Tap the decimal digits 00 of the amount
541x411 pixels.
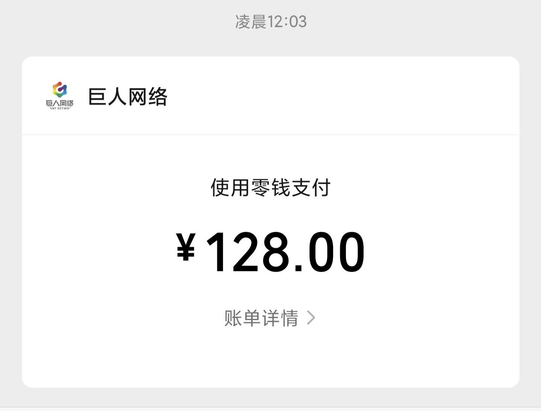pos(336,252)
